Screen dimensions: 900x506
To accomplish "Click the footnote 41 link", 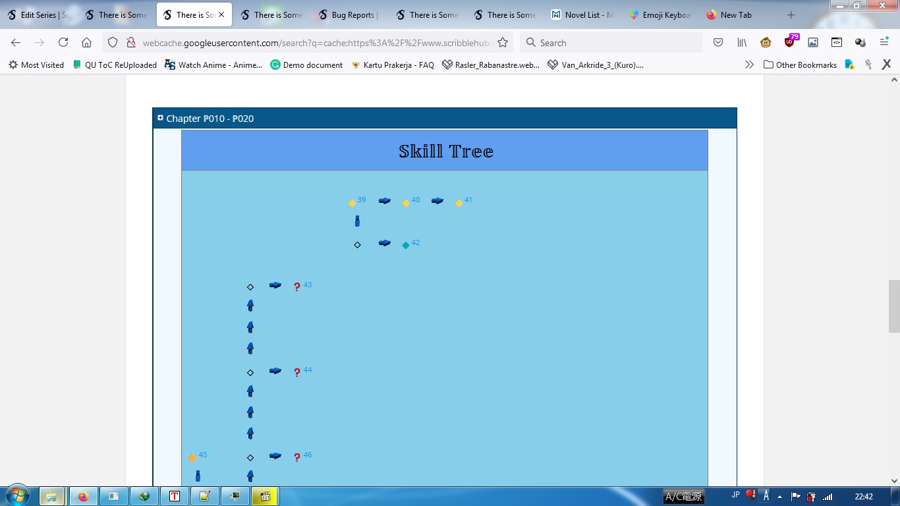I will pyautogui.click(x=468, y=200).
